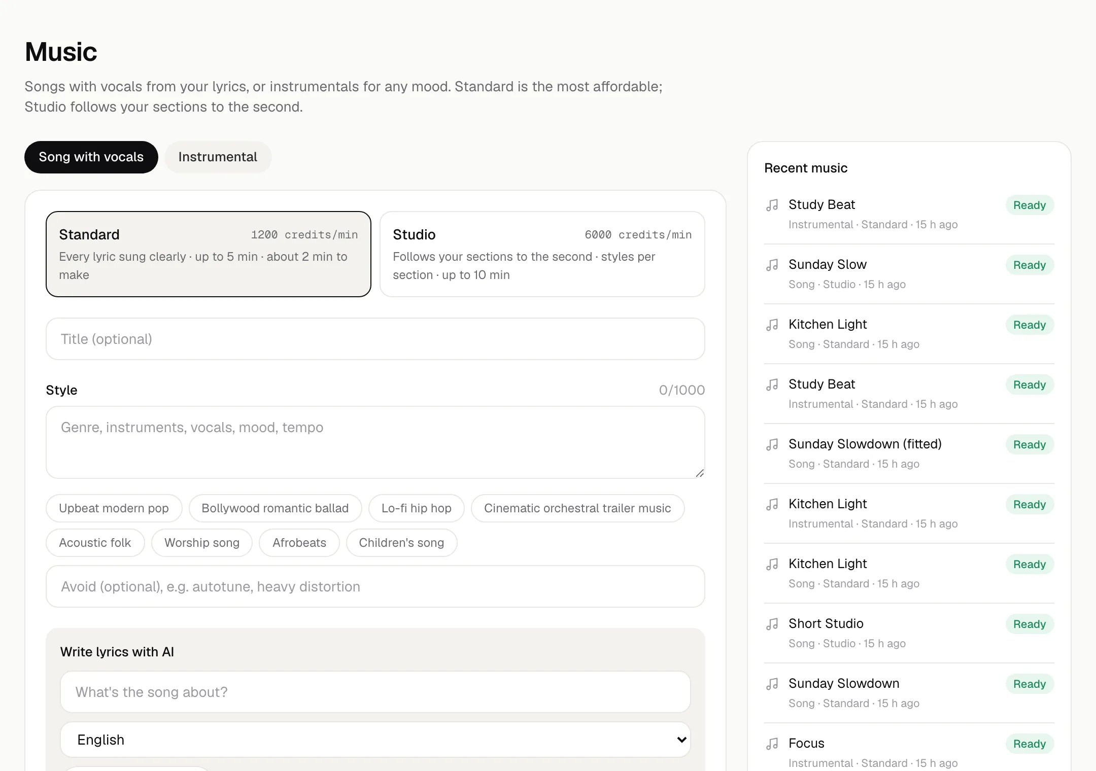Click music note icon beside Focus

click(x=772, y=744)
